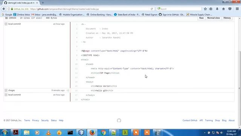241x136 pixels.
Task: Open the Shop footer link
Action: [217, 121]
